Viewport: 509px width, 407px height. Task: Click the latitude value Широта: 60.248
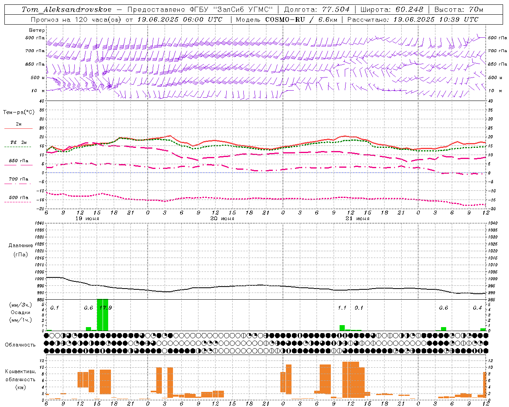pyautogui.click(x=392, y=10)
